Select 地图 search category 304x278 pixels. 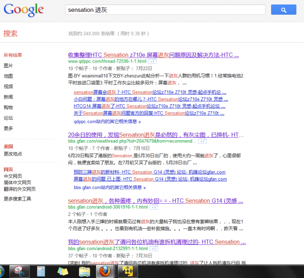click(x=9, y=76)
